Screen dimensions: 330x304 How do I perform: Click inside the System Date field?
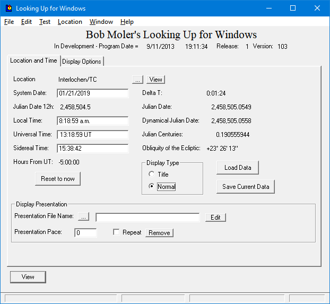pyautogui.click(x=93, y=93)
